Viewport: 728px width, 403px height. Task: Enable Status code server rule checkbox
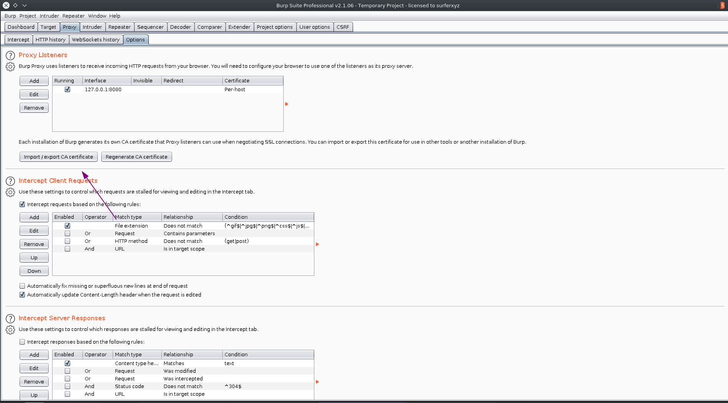pos(67,386)
